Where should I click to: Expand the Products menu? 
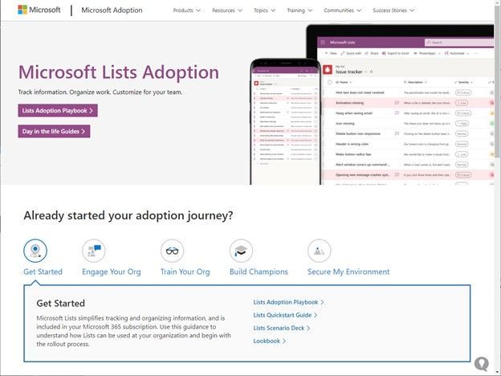coord(186,10)
